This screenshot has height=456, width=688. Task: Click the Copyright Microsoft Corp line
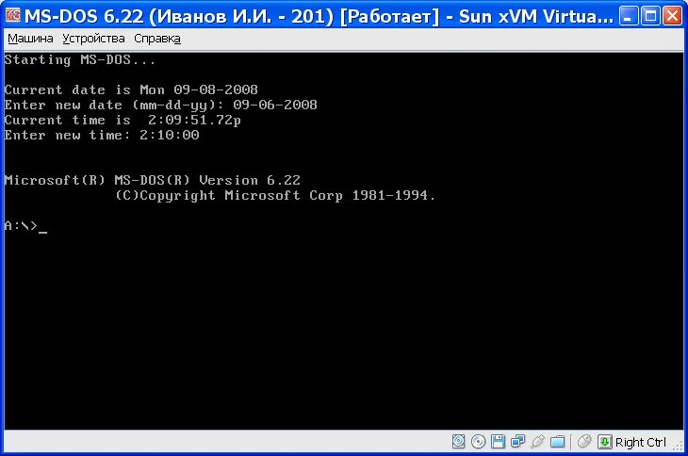click(275, 196)
